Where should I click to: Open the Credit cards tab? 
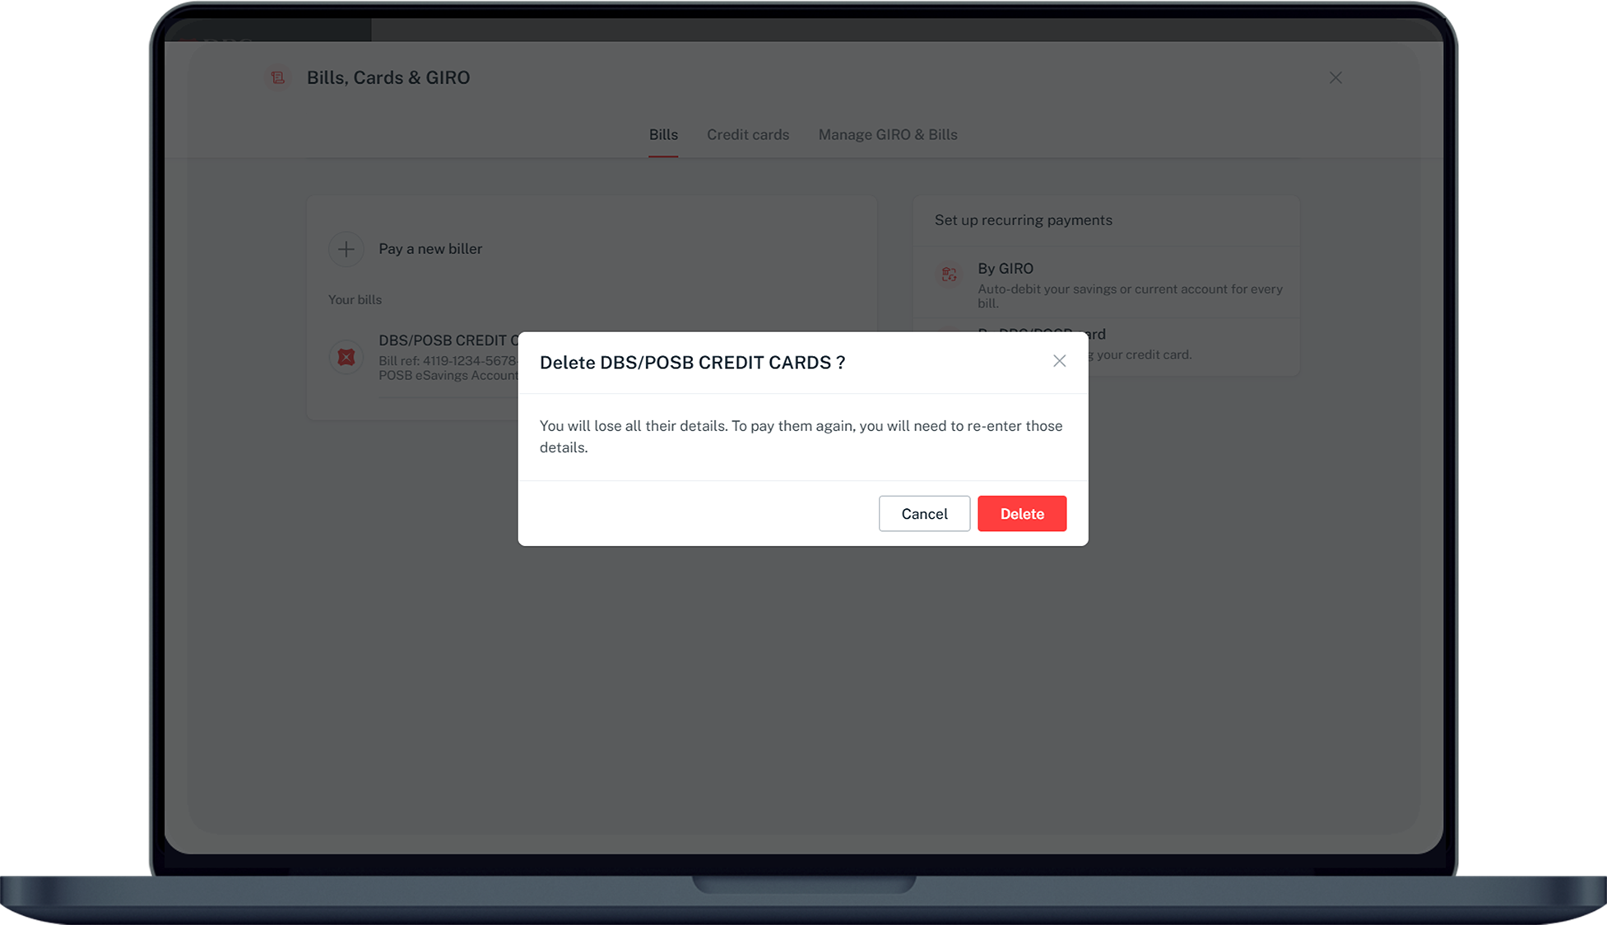click(x=748, y=135)
